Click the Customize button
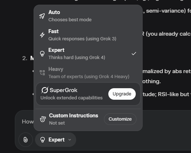The width and height of the screenshot is (191, 153). pyautogui.click(x=120, y=119)
